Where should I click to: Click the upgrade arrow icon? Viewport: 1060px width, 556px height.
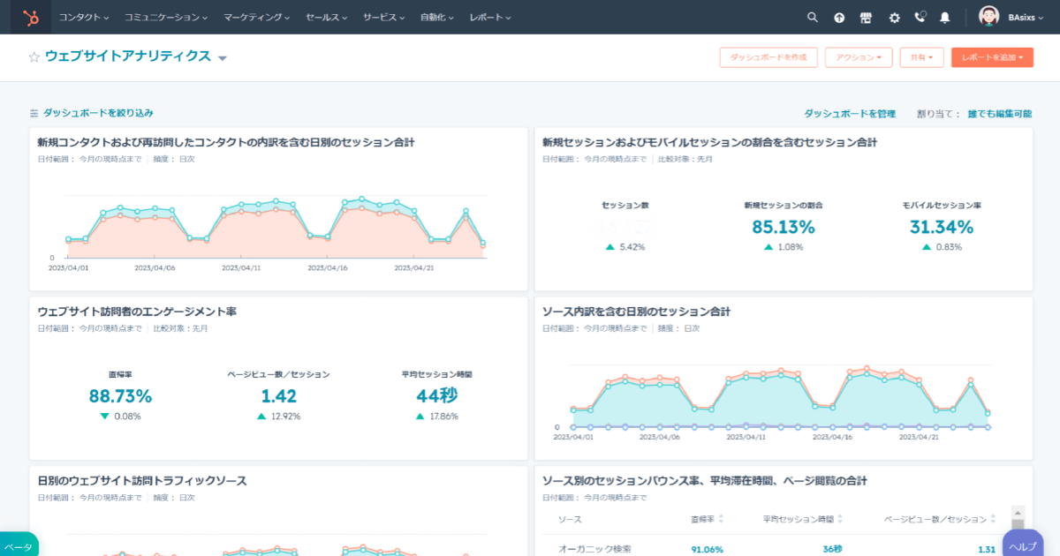pyautogui.click(x=839, y=17)
